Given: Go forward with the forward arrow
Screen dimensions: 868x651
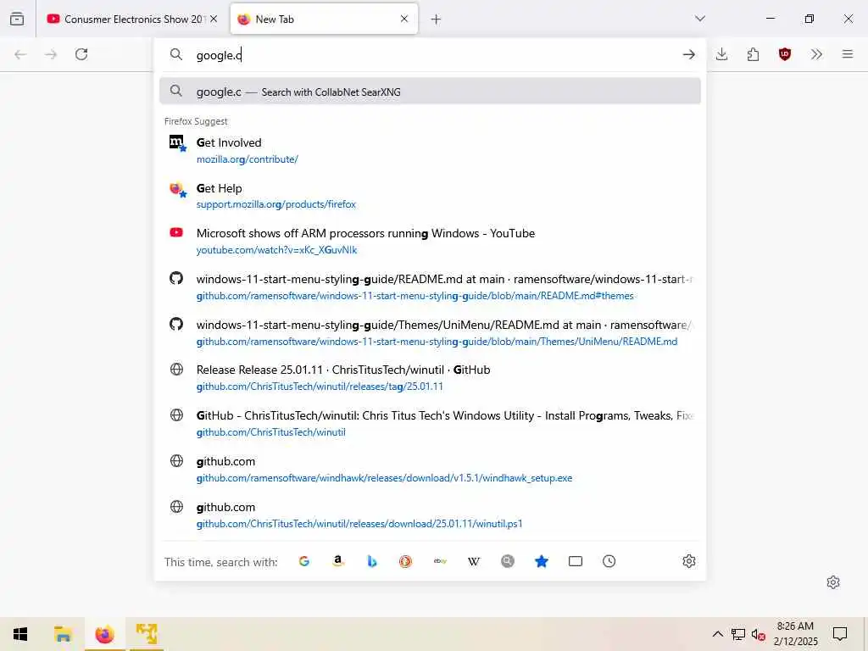Looking at the screenshot, I should [51, 54].
